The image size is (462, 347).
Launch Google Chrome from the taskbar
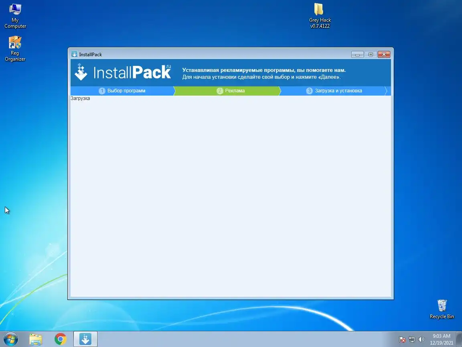(x=61, y=339)
